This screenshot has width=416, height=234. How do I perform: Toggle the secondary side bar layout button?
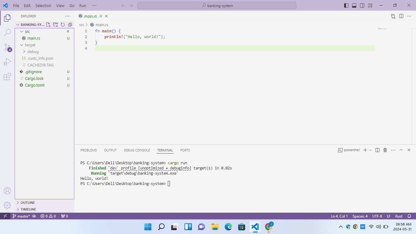click(362, 5)
